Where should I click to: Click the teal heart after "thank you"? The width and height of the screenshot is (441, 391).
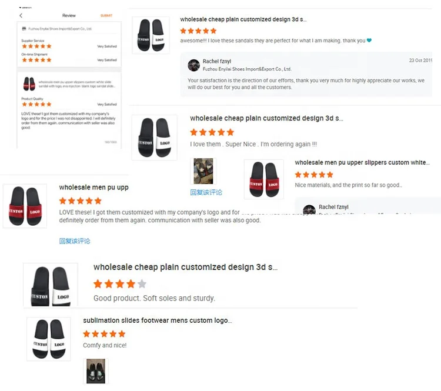click(x=369, y=41)
